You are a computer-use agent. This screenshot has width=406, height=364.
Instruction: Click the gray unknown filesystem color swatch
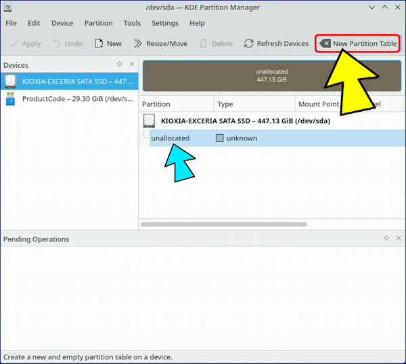point(219,138)
